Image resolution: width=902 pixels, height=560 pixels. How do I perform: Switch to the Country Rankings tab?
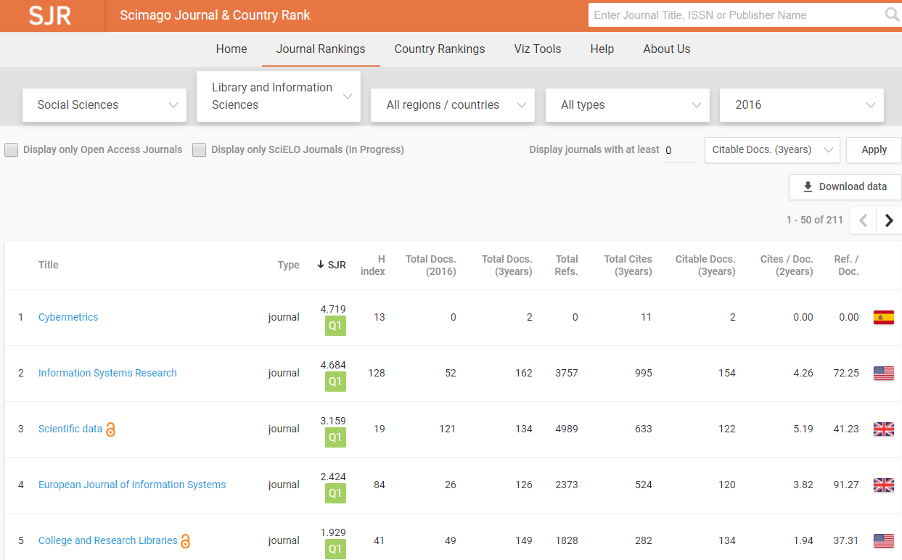coord(439,49)
